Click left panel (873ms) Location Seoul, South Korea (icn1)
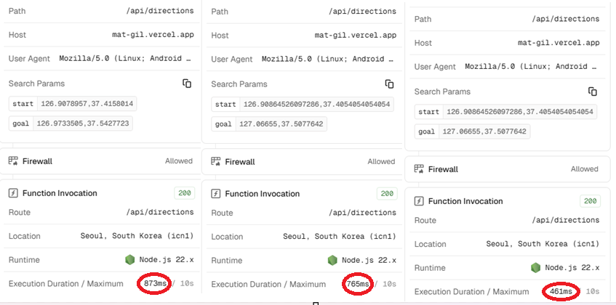The width and height of the screenshot is (616, 305). tap(137, 236)
